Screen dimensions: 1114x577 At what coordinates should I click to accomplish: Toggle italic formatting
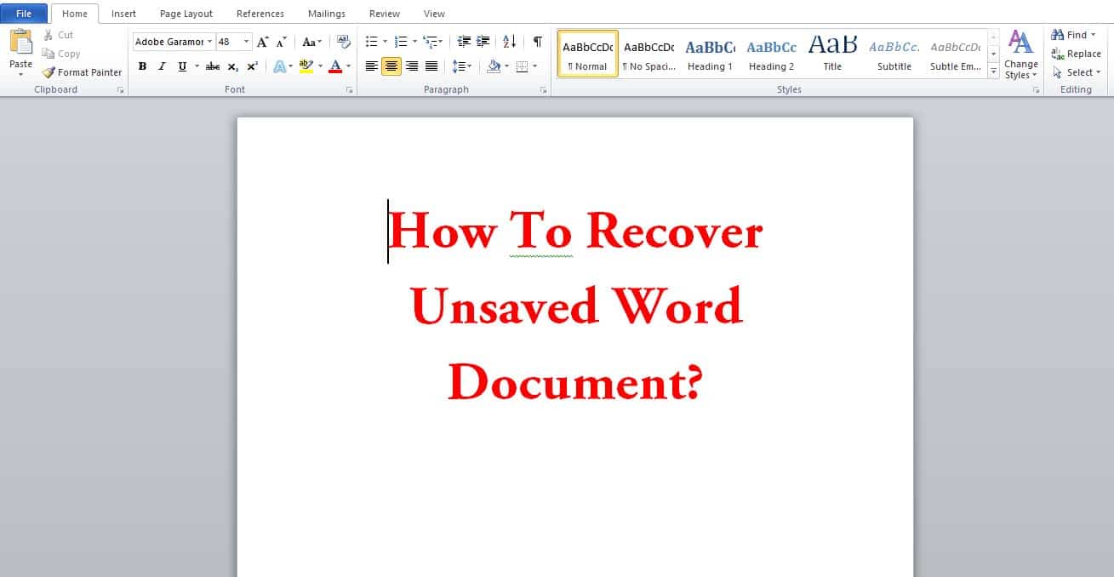[x=162, y=66]
